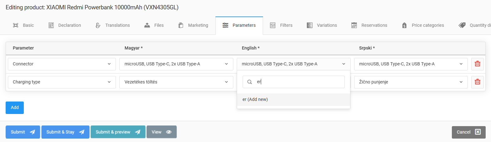Click the Variations gradient icon
Viewport: 491px width, 142px height.
click(310, 25)
